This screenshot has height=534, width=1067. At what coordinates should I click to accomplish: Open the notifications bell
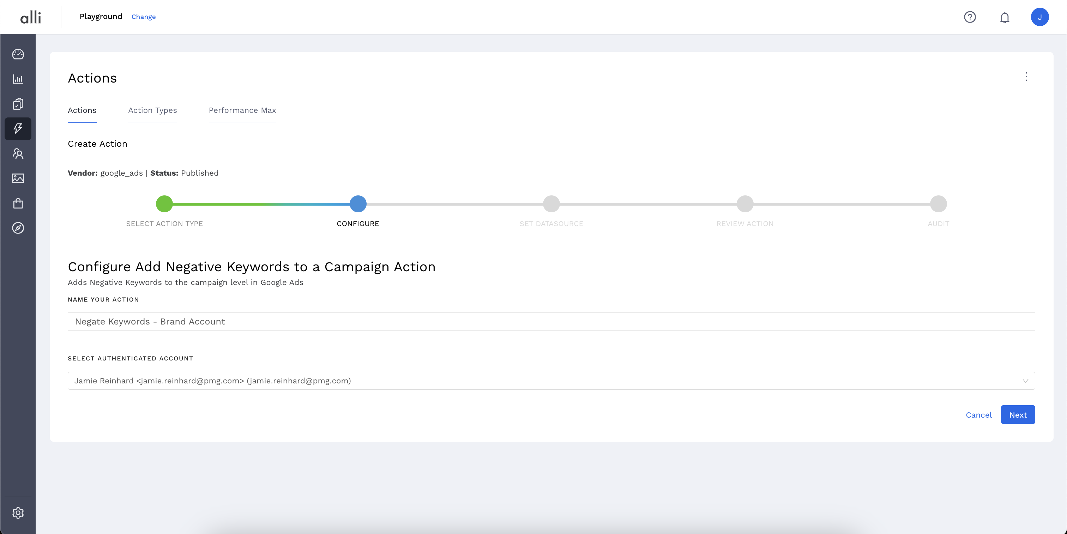click(1005, 17)
